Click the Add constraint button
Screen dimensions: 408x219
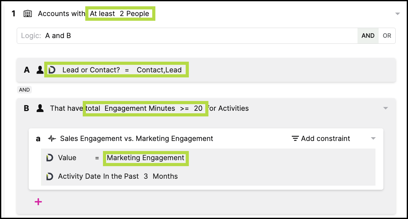click(x=325, y=139)
